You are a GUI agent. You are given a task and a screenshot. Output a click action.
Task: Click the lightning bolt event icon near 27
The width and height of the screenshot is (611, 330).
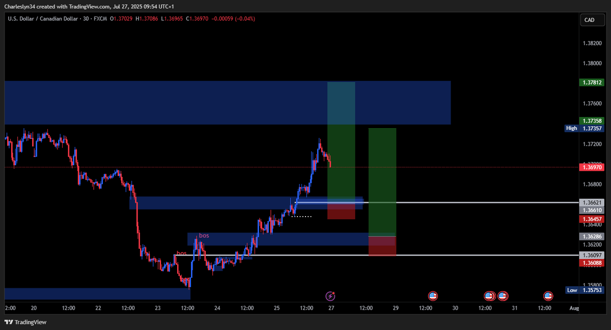(330, 295)
